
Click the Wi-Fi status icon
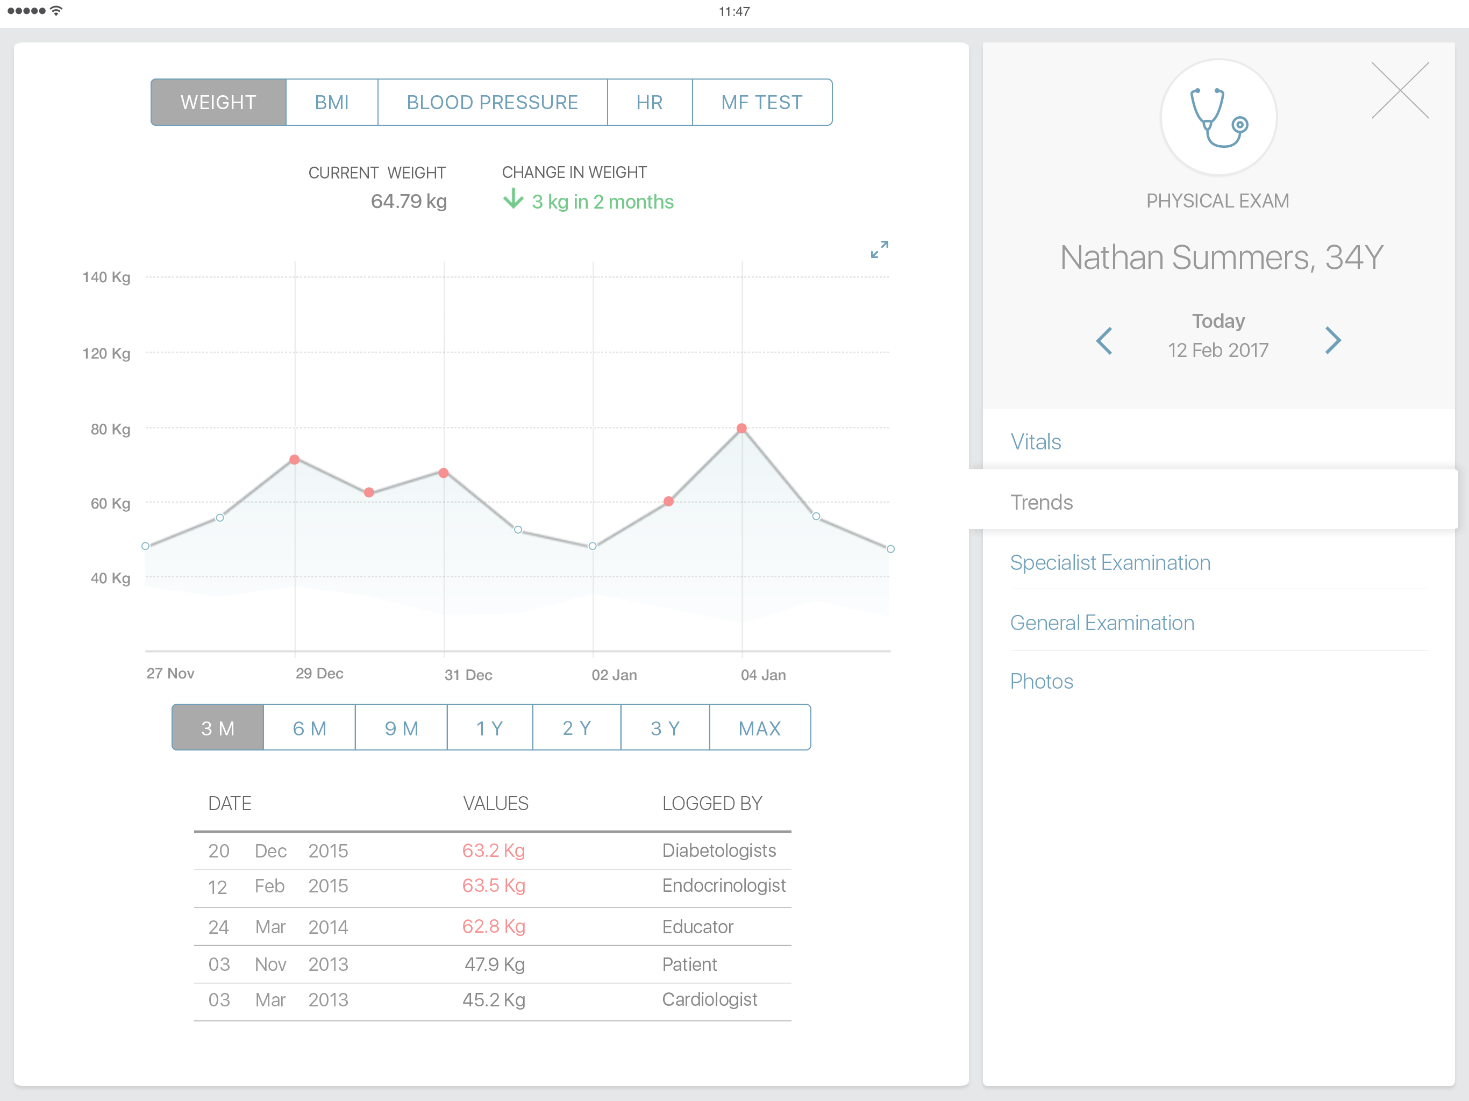coord(56,11)
